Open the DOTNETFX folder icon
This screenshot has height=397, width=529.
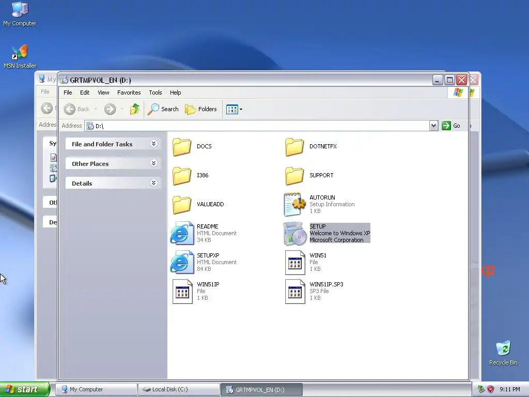tap(294, 147)
